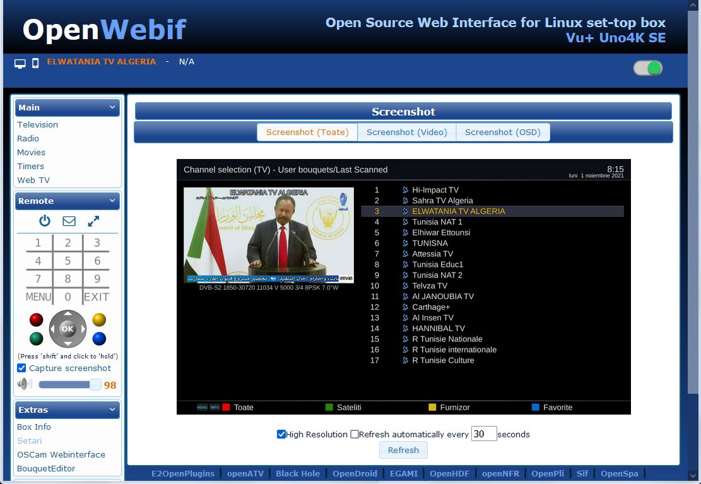
Task: Open openNFR footer link
Action: click(501, 473)
